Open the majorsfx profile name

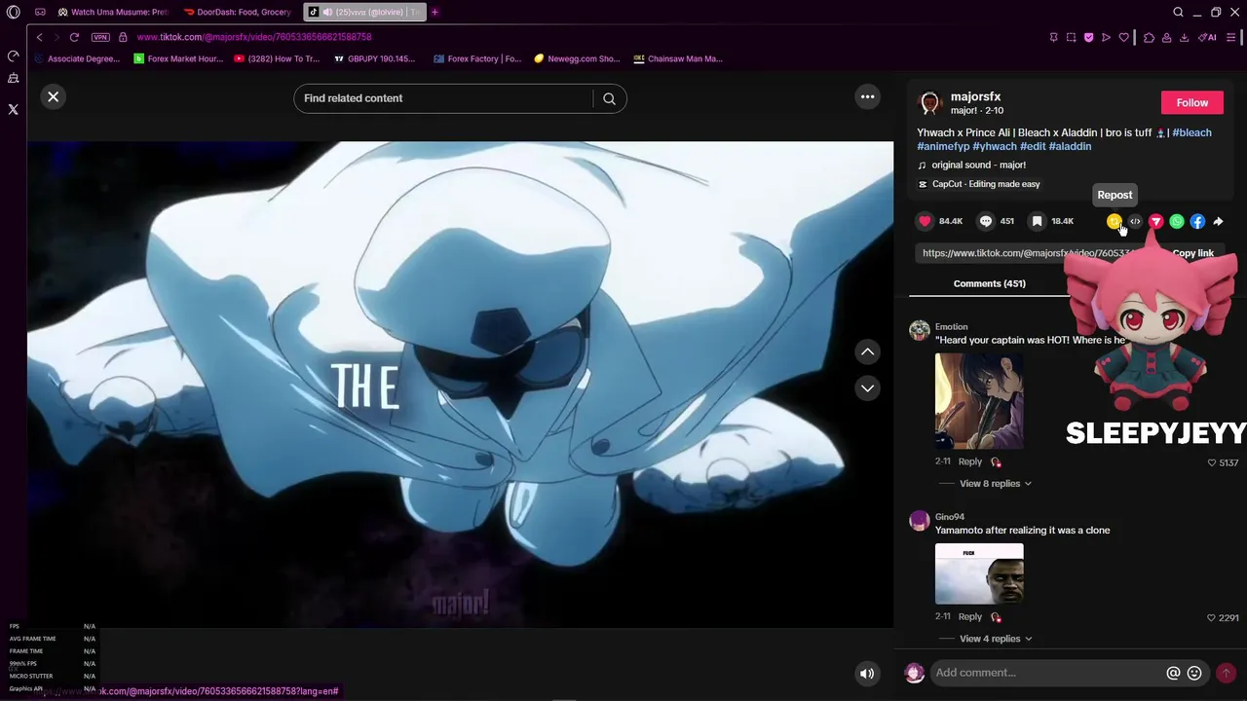tap(975, 96)
